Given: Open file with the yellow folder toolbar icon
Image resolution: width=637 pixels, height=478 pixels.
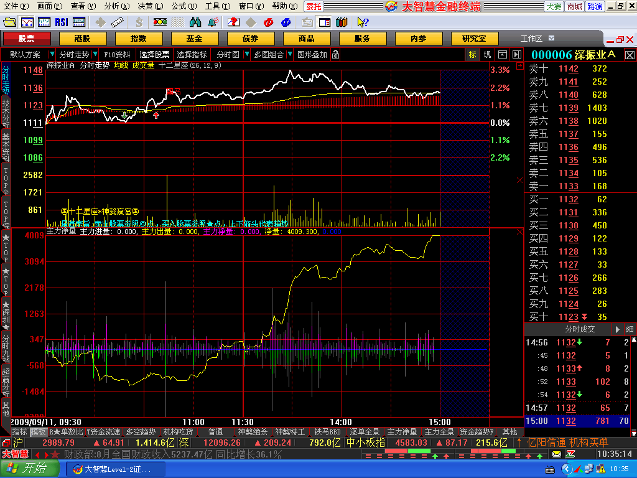Looking at the screenshot, I should (9, 22).
